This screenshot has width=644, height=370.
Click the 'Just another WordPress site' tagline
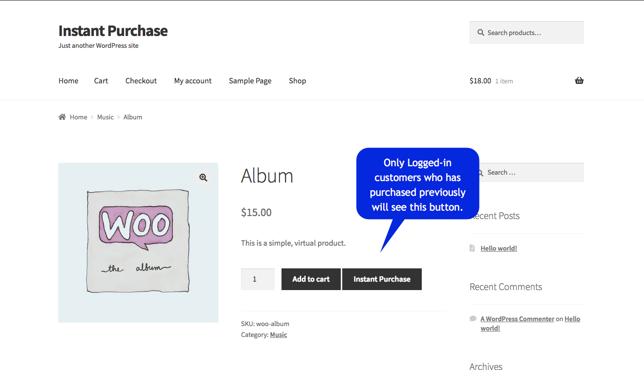98,45
